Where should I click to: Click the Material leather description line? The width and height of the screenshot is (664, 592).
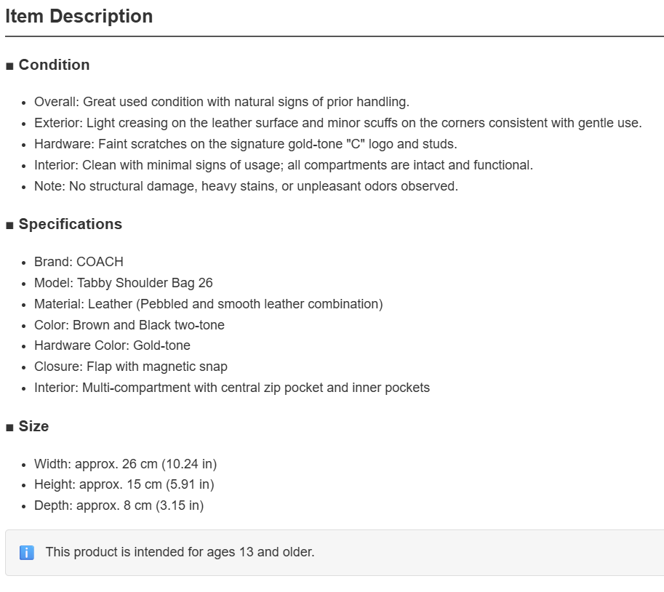click(x=208, y=304)
